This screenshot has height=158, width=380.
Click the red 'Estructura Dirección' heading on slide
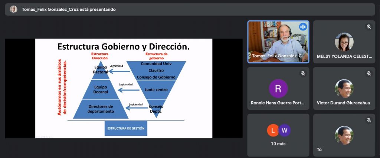click(100, 56)
